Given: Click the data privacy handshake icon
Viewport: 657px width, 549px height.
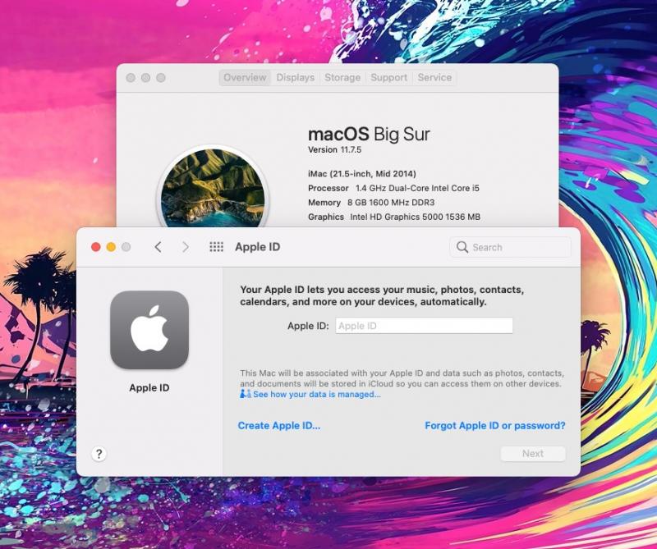Looking at the screenshot, I should [245, 394].
